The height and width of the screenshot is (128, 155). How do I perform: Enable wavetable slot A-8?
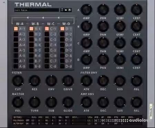[x=16, y=66]
